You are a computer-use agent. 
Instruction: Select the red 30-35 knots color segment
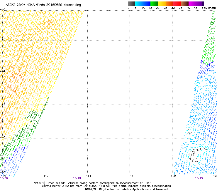(177, 4)
